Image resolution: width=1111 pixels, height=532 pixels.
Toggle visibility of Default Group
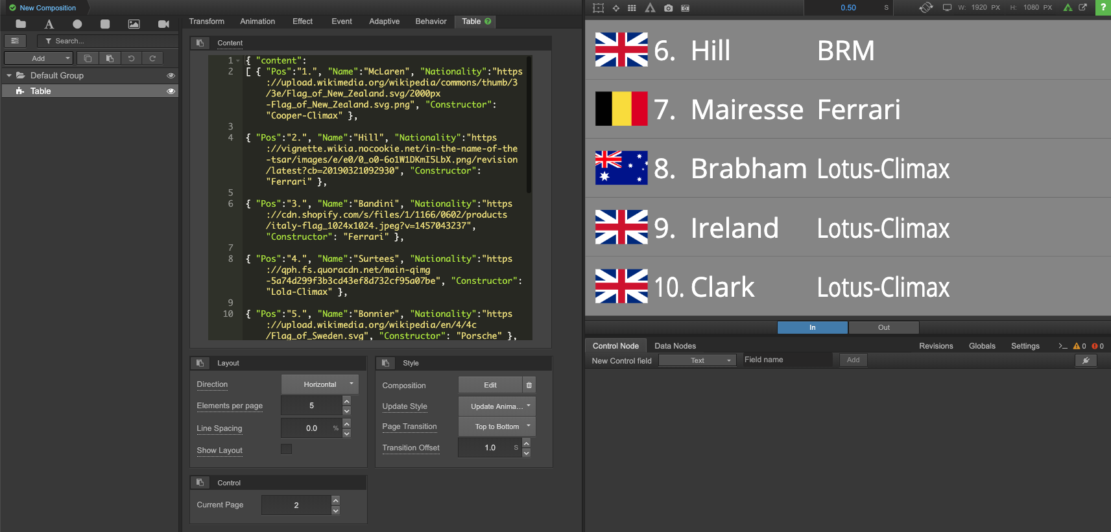click(171, 76)
